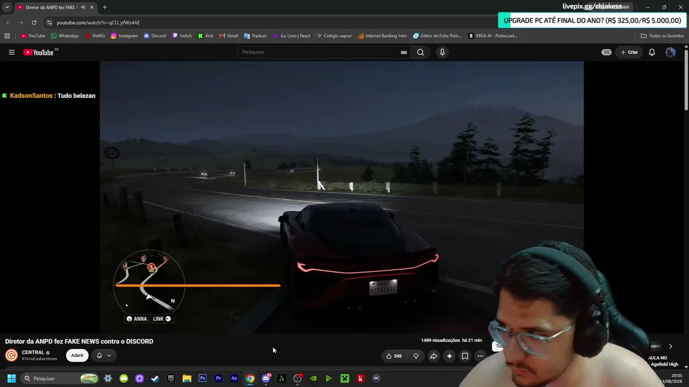689x387 pixels.
Task: Open Photoshop from the taskbar
Action: point(202,378)
